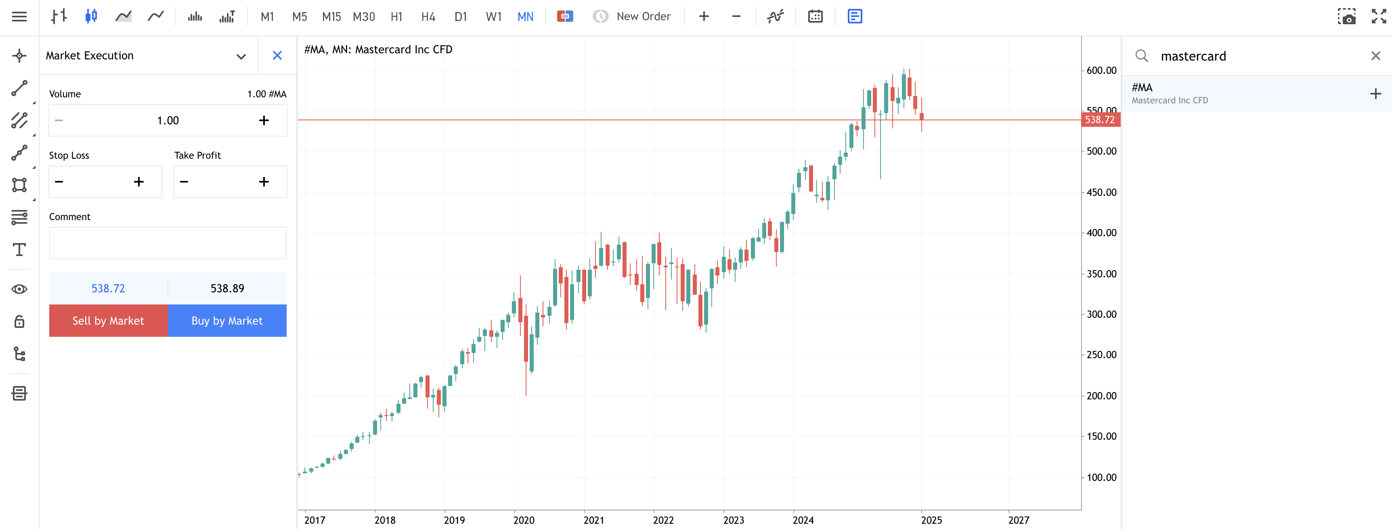
Task: Open the economic Calendar panel
Action: coord(815,16)
